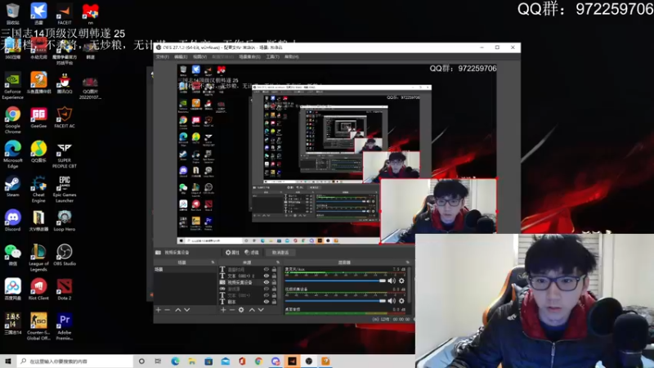Image resolution: width=654 pixels, height=368 pixels.
Task: Move selected source up in OBS
Action: (x=252, y=310)
